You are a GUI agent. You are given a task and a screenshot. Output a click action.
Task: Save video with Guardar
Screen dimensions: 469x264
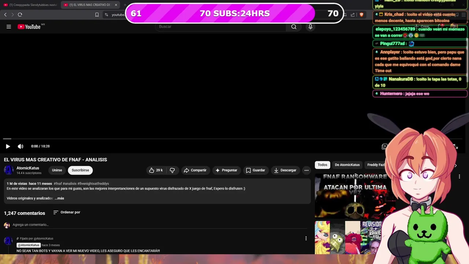point(255,170)
